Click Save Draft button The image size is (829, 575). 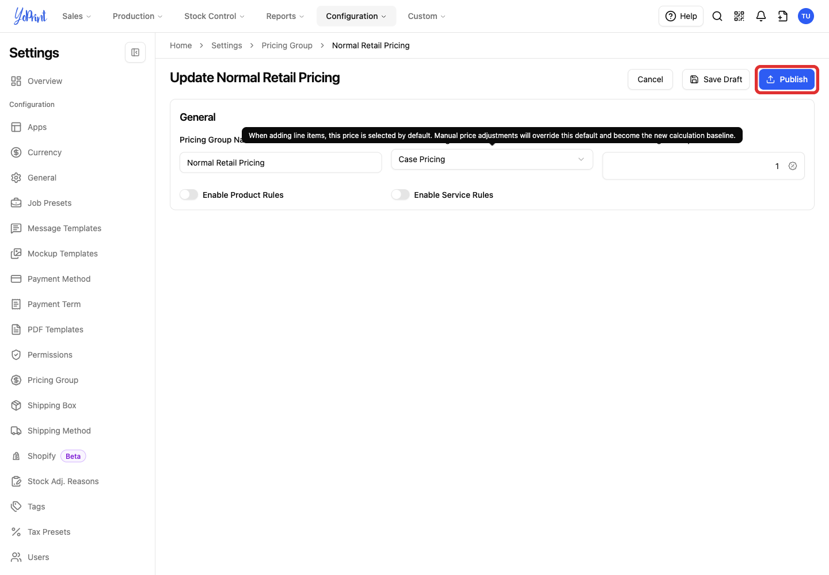pos(716,79)
